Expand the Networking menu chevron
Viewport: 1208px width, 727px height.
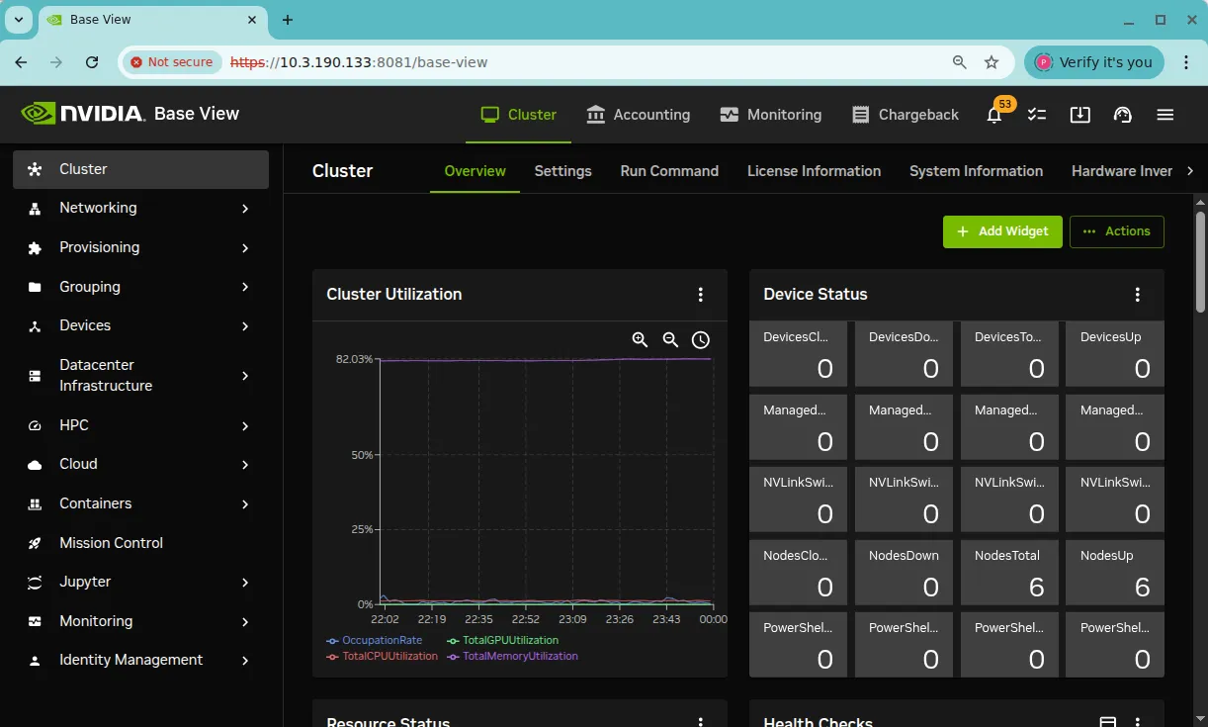point(245,209)
